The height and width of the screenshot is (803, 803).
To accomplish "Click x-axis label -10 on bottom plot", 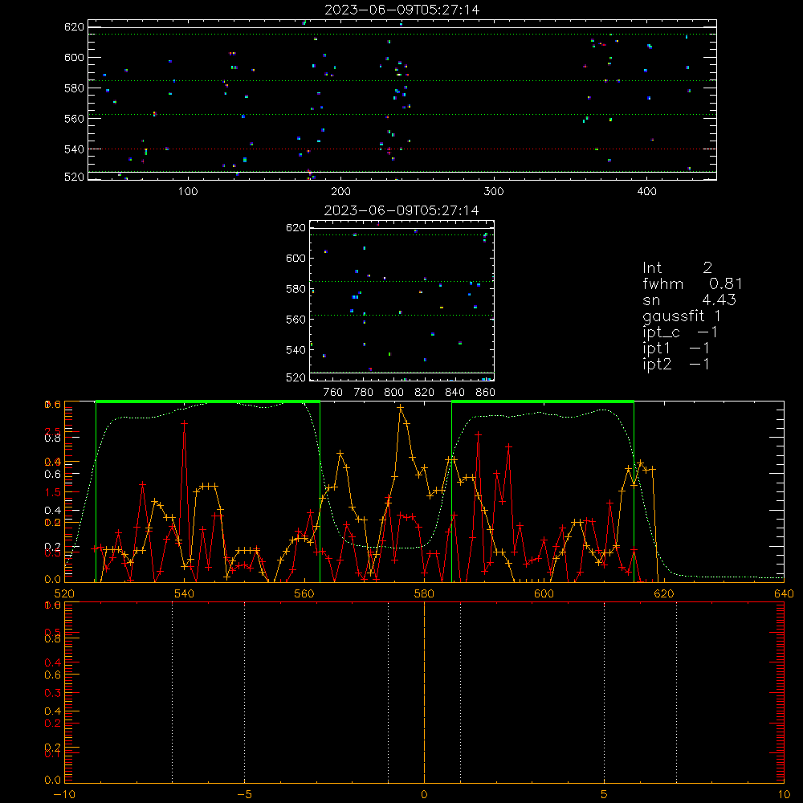I will click(64, 794).
